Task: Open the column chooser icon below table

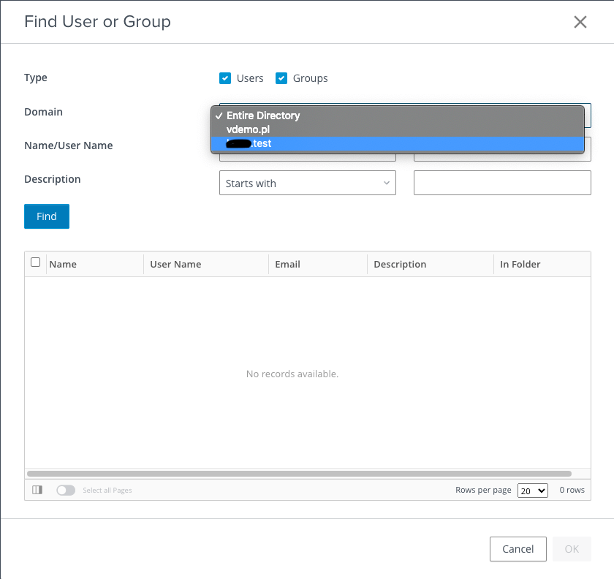Action: tap(37, 490)
